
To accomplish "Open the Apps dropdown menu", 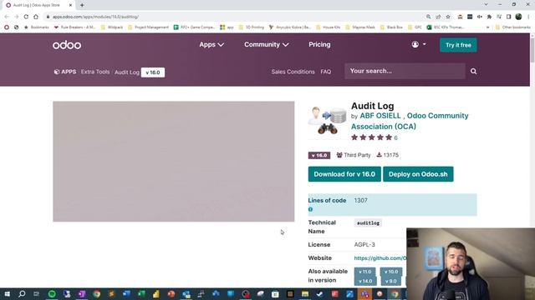I will pos(211,44).
